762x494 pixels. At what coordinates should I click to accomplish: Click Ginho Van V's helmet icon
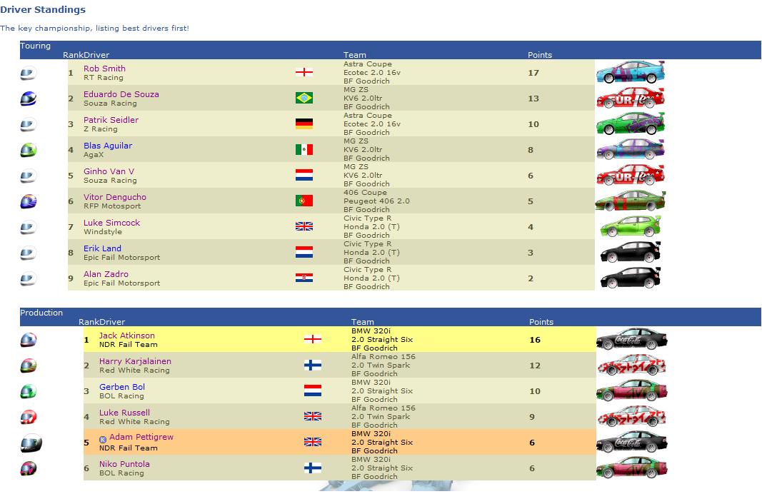tap(28, 176)
